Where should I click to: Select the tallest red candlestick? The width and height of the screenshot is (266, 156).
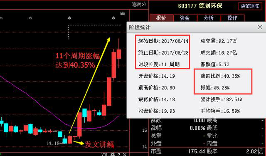pos(109,92)
